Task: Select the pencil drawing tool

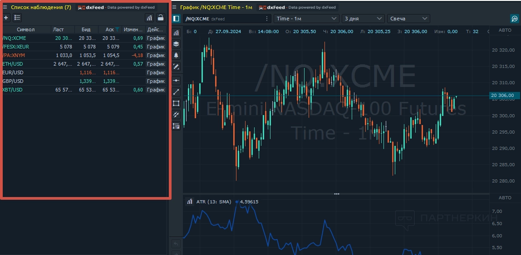Action: (x=176, y=67)
